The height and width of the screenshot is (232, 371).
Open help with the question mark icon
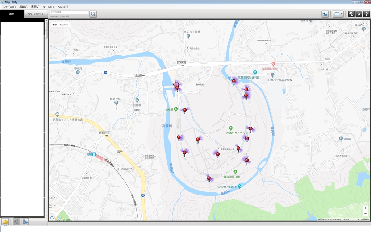pyautogui.click(x=366, y=14)
